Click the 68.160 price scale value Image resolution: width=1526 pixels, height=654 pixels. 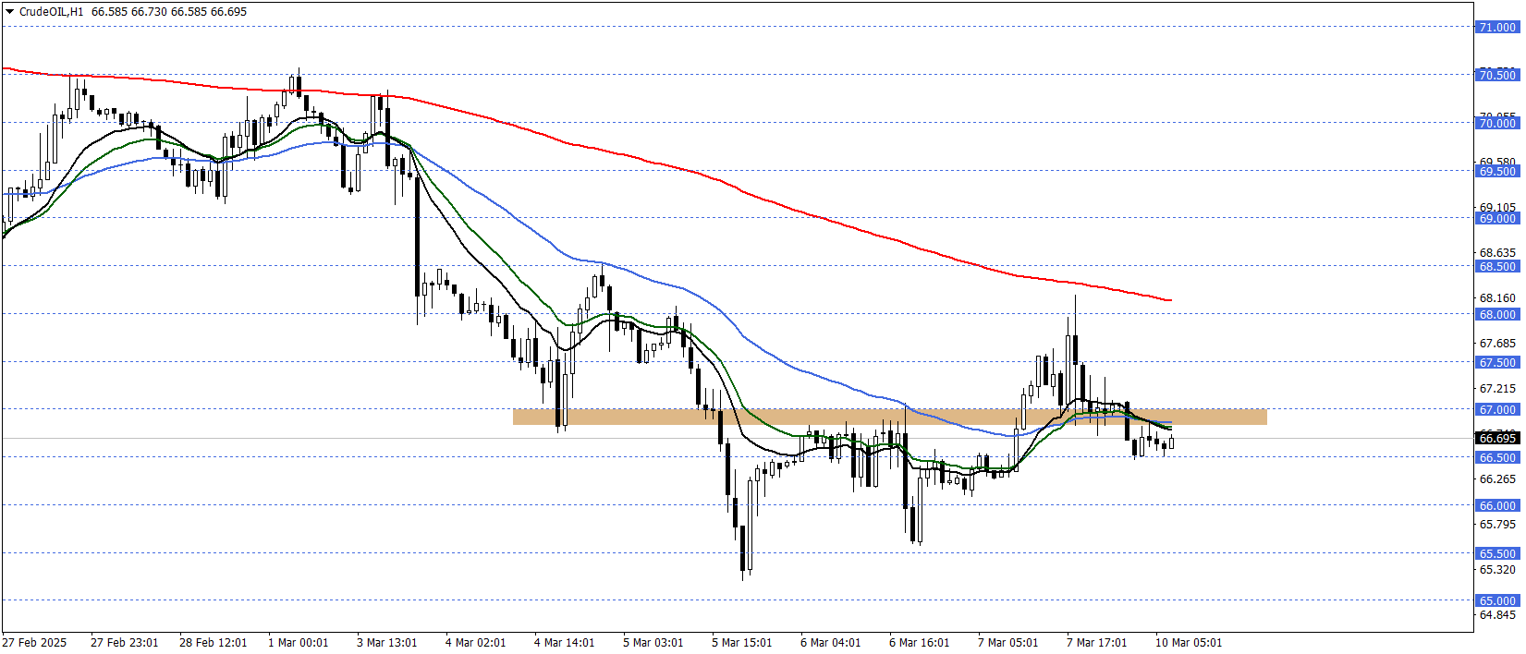(1497, 297)
